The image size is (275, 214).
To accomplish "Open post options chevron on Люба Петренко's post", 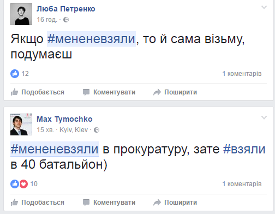I will coord(264,7).
